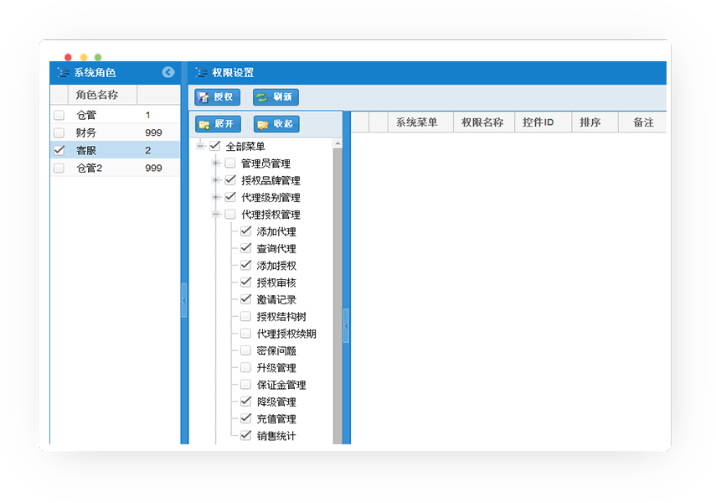
Task: Click the 系统角色 panel header tree icon
Action: [x=63, y=73]
